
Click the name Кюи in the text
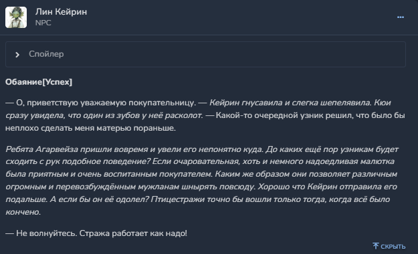[383, 103]
